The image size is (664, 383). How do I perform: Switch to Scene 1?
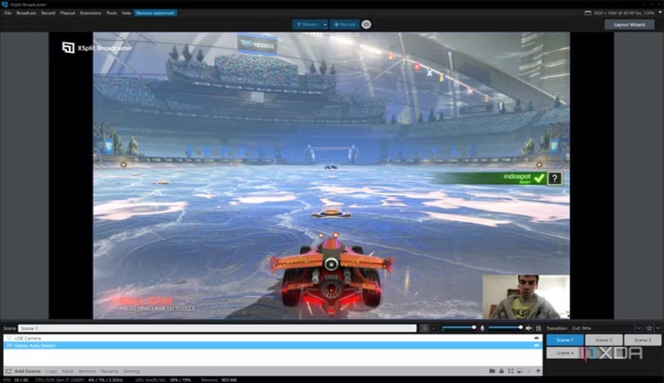pyautogui.click(x=565, y=340)
